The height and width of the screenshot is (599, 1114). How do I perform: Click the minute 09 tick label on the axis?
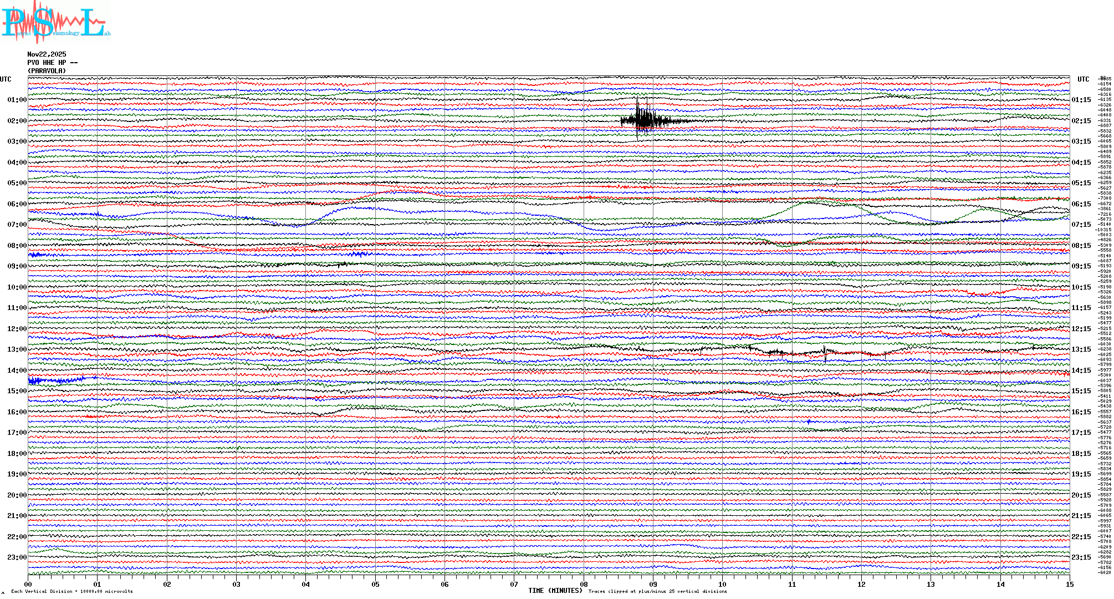tap(653, 584)
